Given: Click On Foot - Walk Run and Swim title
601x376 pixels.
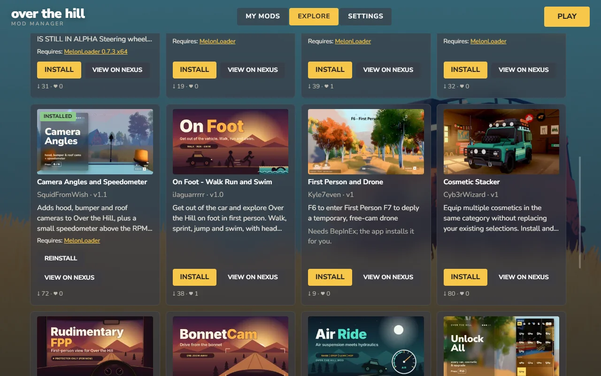Looking at the screenshot, I should (x=222, y=182).
